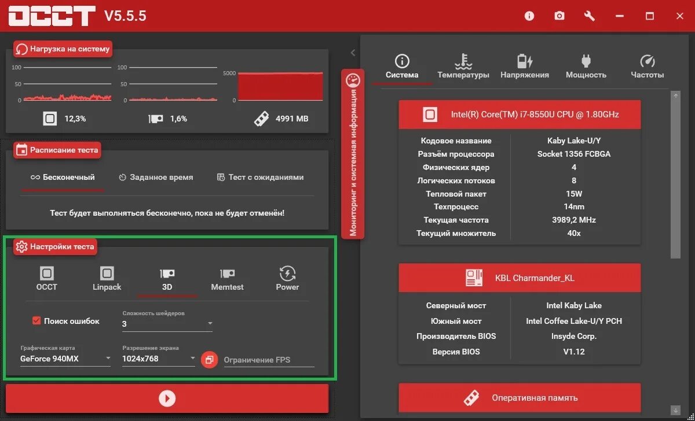Maximize the OCCT window
This screenshot has height=421, width=695.
(x=650, y=16)
